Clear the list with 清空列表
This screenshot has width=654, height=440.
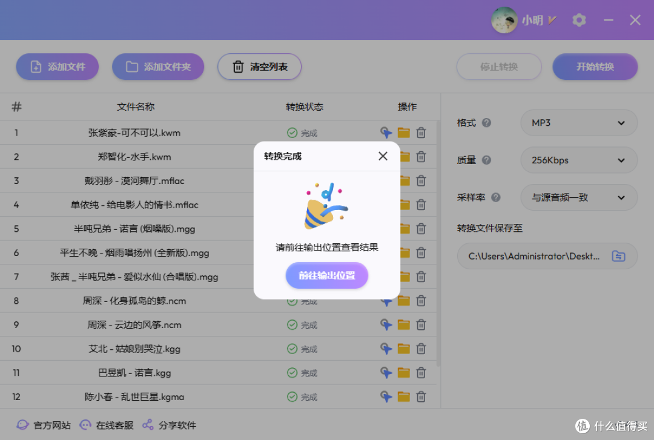point(259,67)
